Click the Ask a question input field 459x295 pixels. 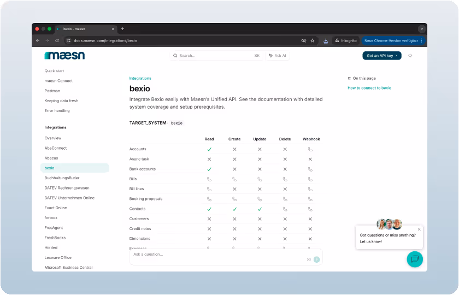[226, 257]
